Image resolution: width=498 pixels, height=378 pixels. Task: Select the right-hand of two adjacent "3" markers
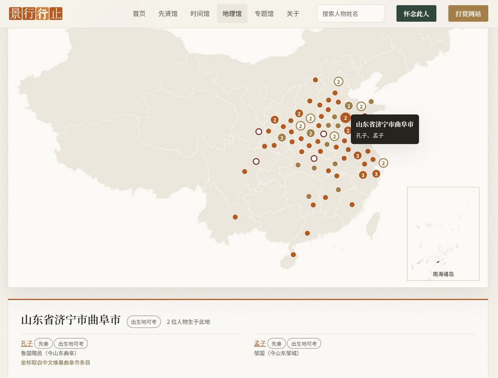coord(376,174)
